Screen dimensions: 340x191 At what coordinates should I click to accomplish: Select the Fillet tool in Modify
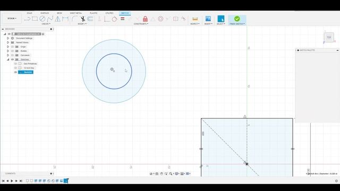tap(74, 19)
